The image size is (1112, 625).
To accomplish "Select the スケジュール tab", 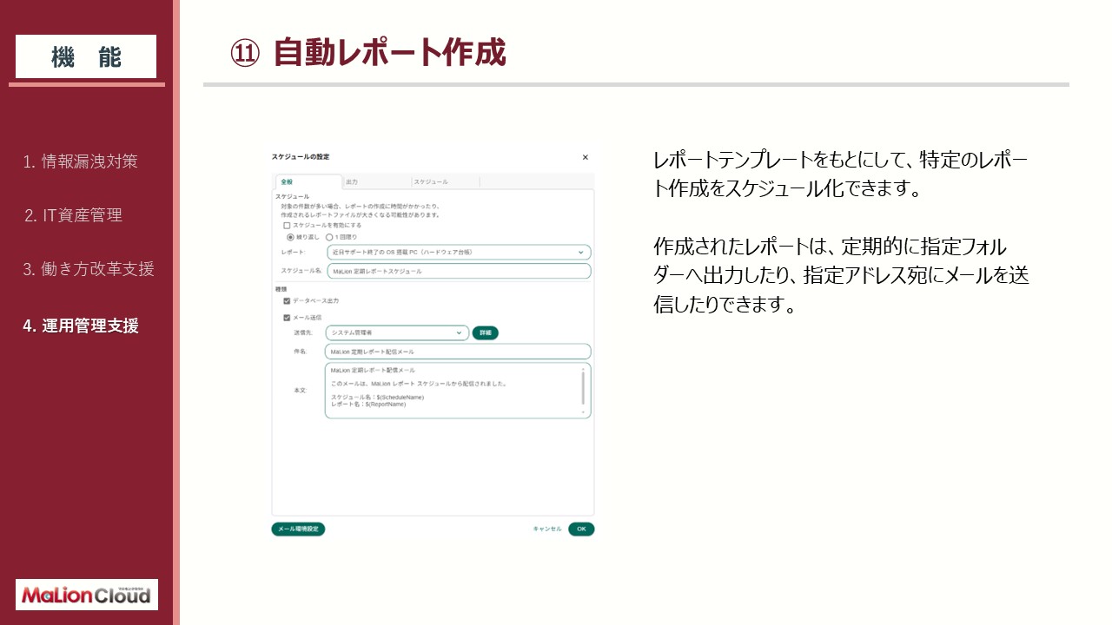I will 430,182.
